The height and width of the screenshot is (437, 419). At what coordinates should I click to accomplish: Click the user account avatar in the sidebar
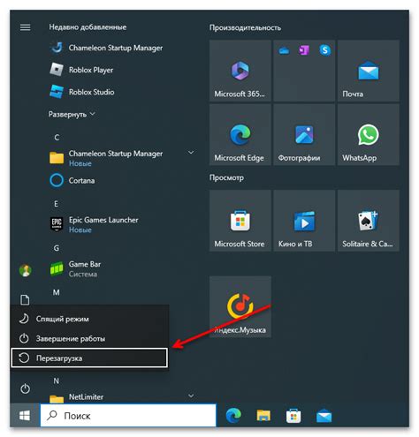[25, 270]
